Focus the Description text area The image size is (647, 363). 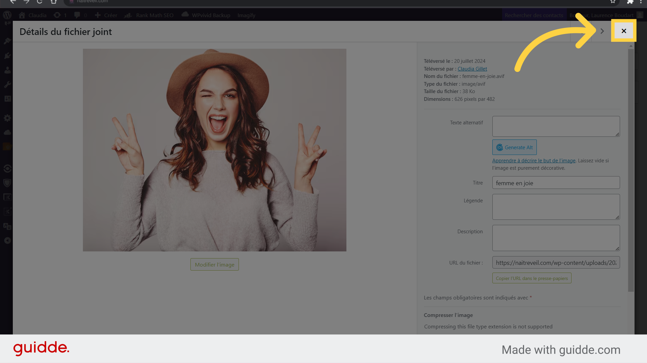coord(556,238)
